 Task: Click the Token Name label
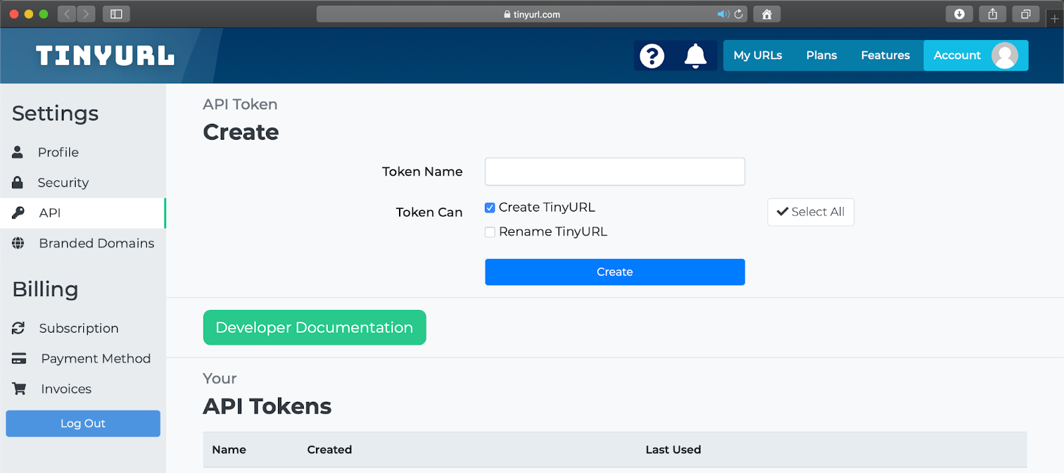coord(422,172)
